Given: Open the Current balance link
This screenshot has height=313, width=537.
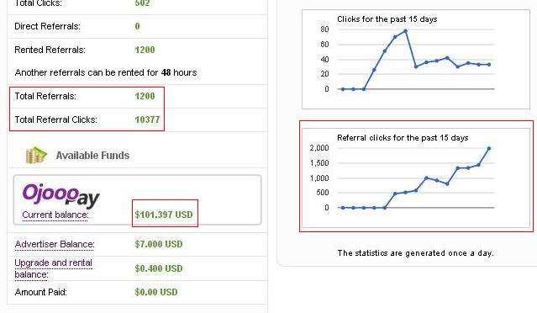Looking at the screenshot, I should coord(55,215).
